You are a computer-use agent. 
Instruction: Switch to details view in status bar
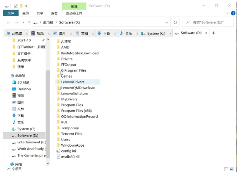pos(226,169)
